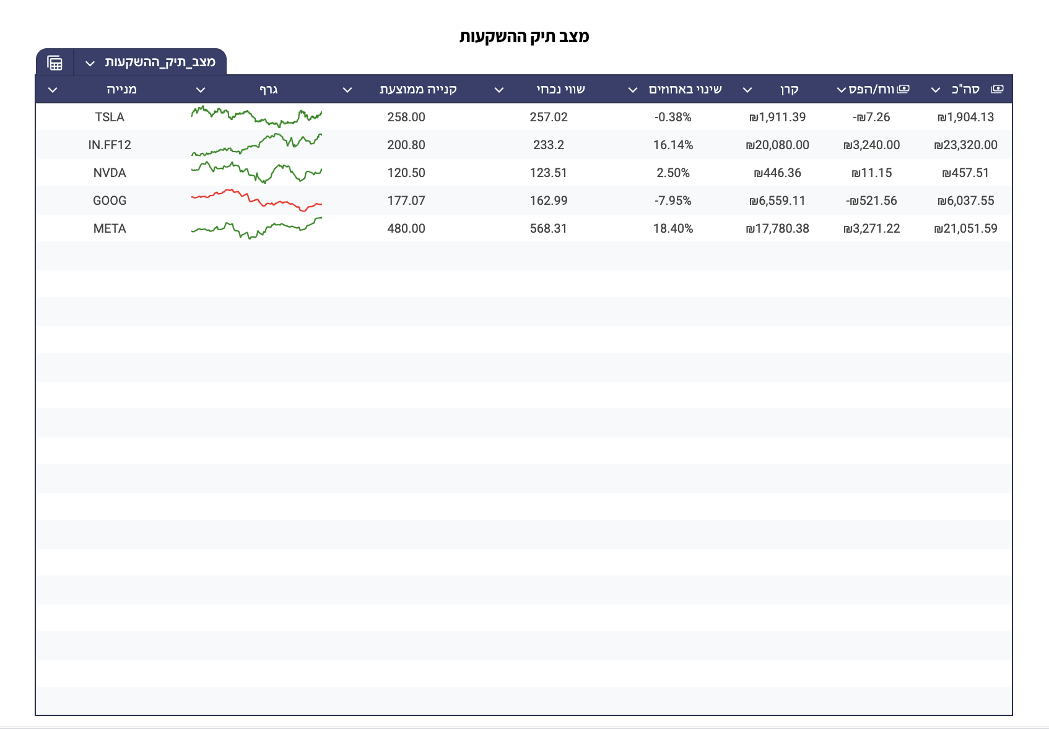The width and height of the screenshot is (1049, 729).
Task: Click the -7.95% change cell
Action: [673, 201]
